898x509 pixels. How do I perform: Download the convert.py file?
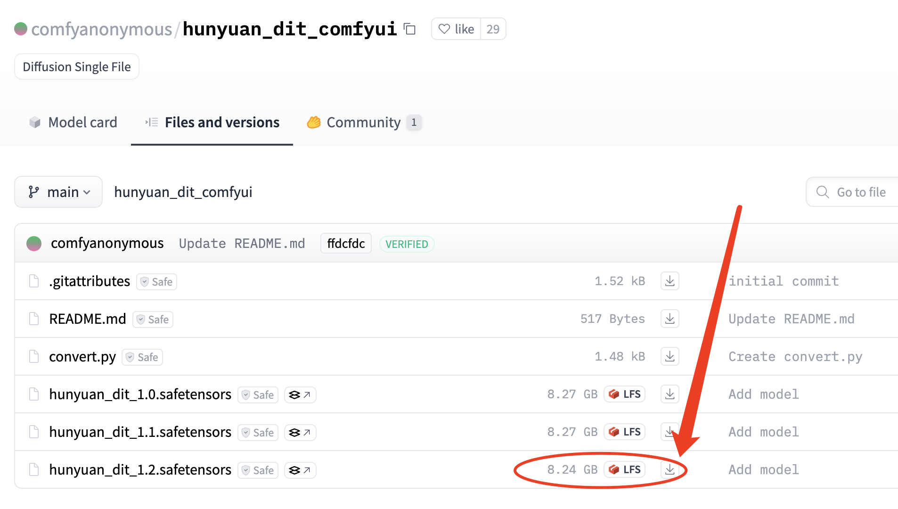[669, 357]
